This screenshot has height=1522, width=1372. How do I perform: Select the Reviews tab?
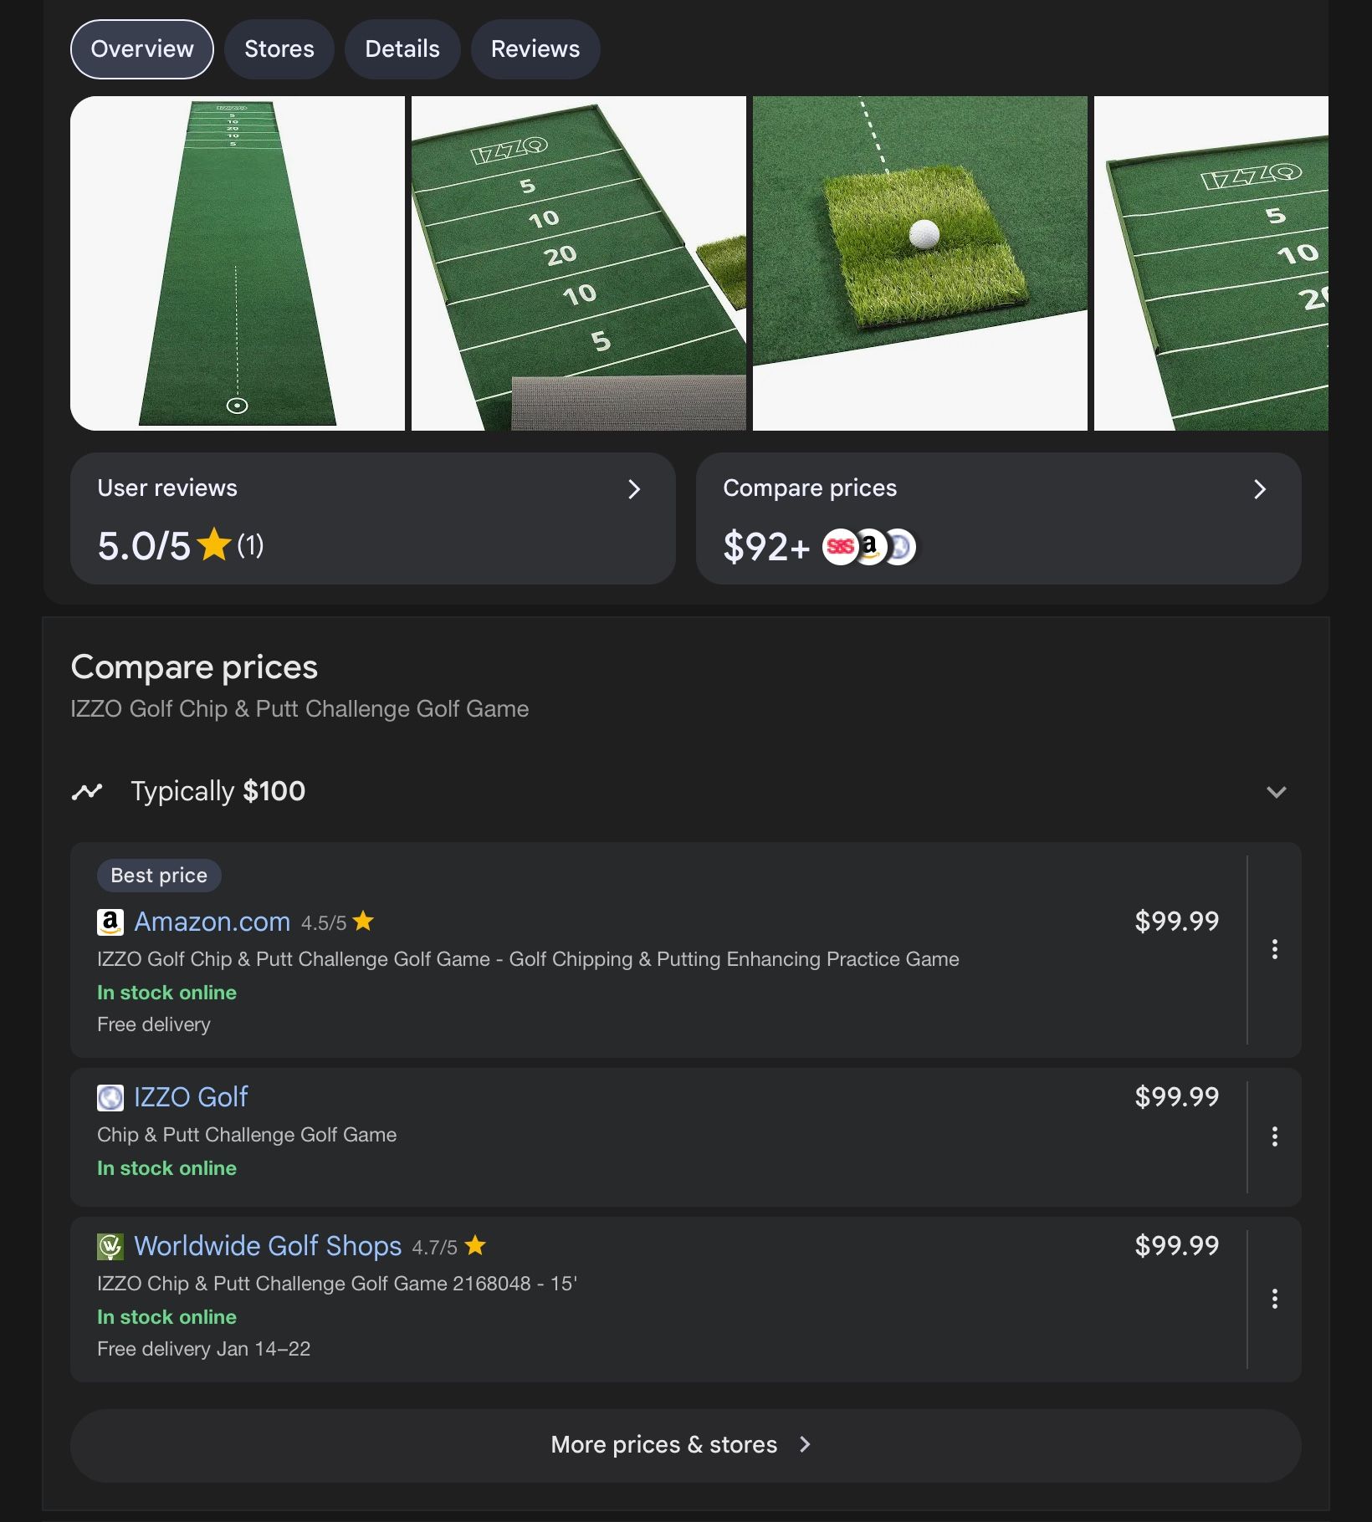pyautogui.click(x=535, y=49)
